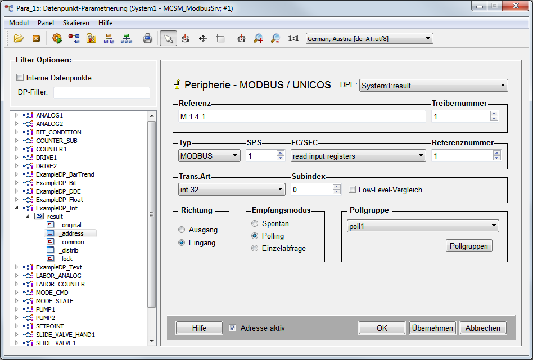Open the Hilfe menu
Viewport: 533px width, 360px height.
[x=105, y=22]
